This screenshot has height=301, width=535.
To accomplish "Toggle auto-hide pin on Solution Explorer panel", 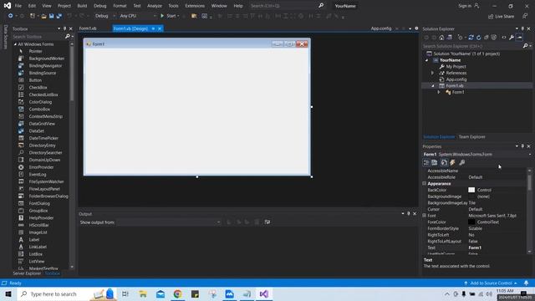I will [x=522, y=29].
